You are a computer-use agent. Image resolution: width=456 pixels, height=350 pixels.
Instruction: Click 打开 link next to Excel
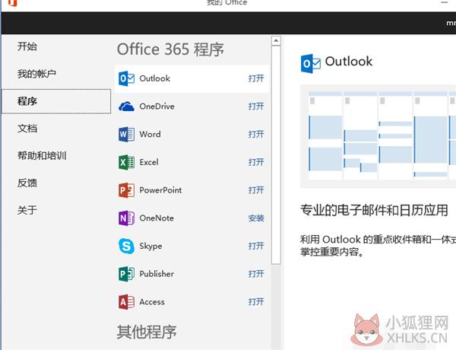256,162
